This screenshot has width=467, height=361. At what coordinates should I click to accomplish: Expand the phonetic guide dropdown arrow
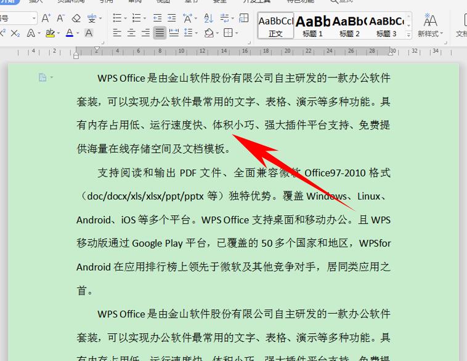tap(100, 18)
